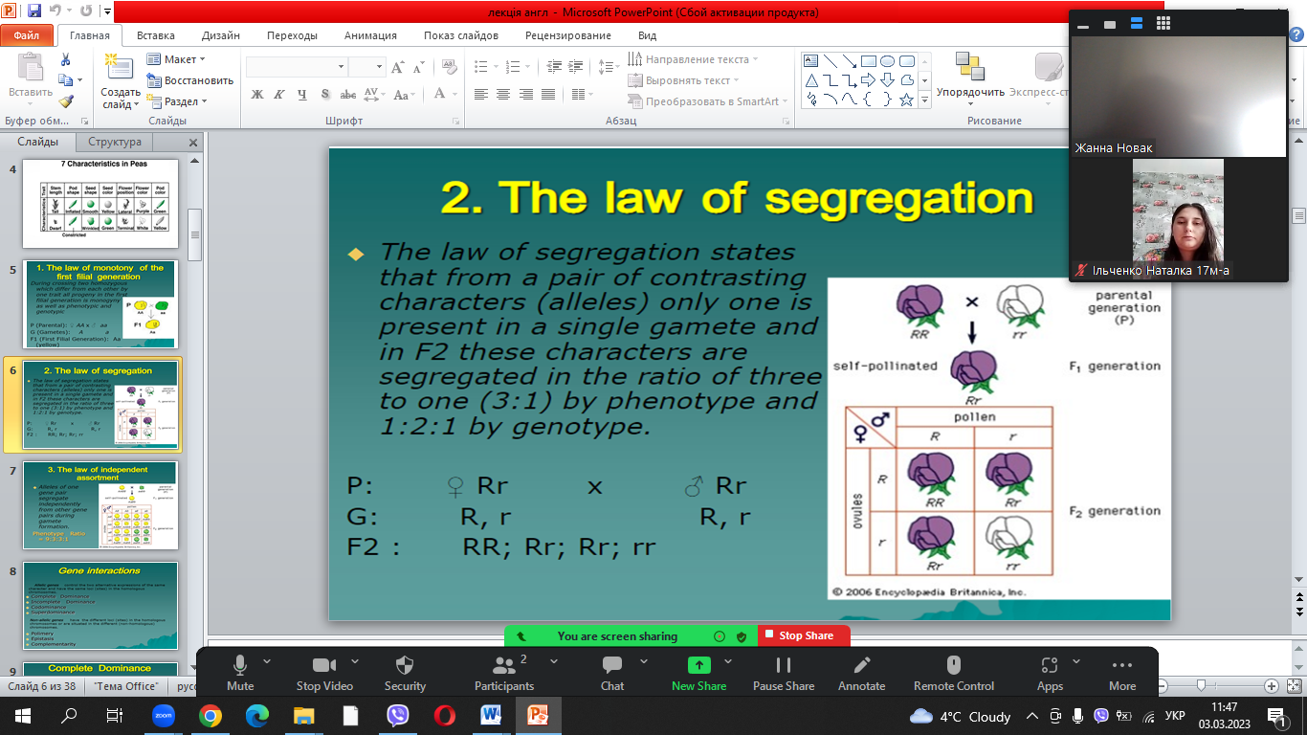Open Google Chrome from the taskbar
1307x735 pixels.
[210, 716]
